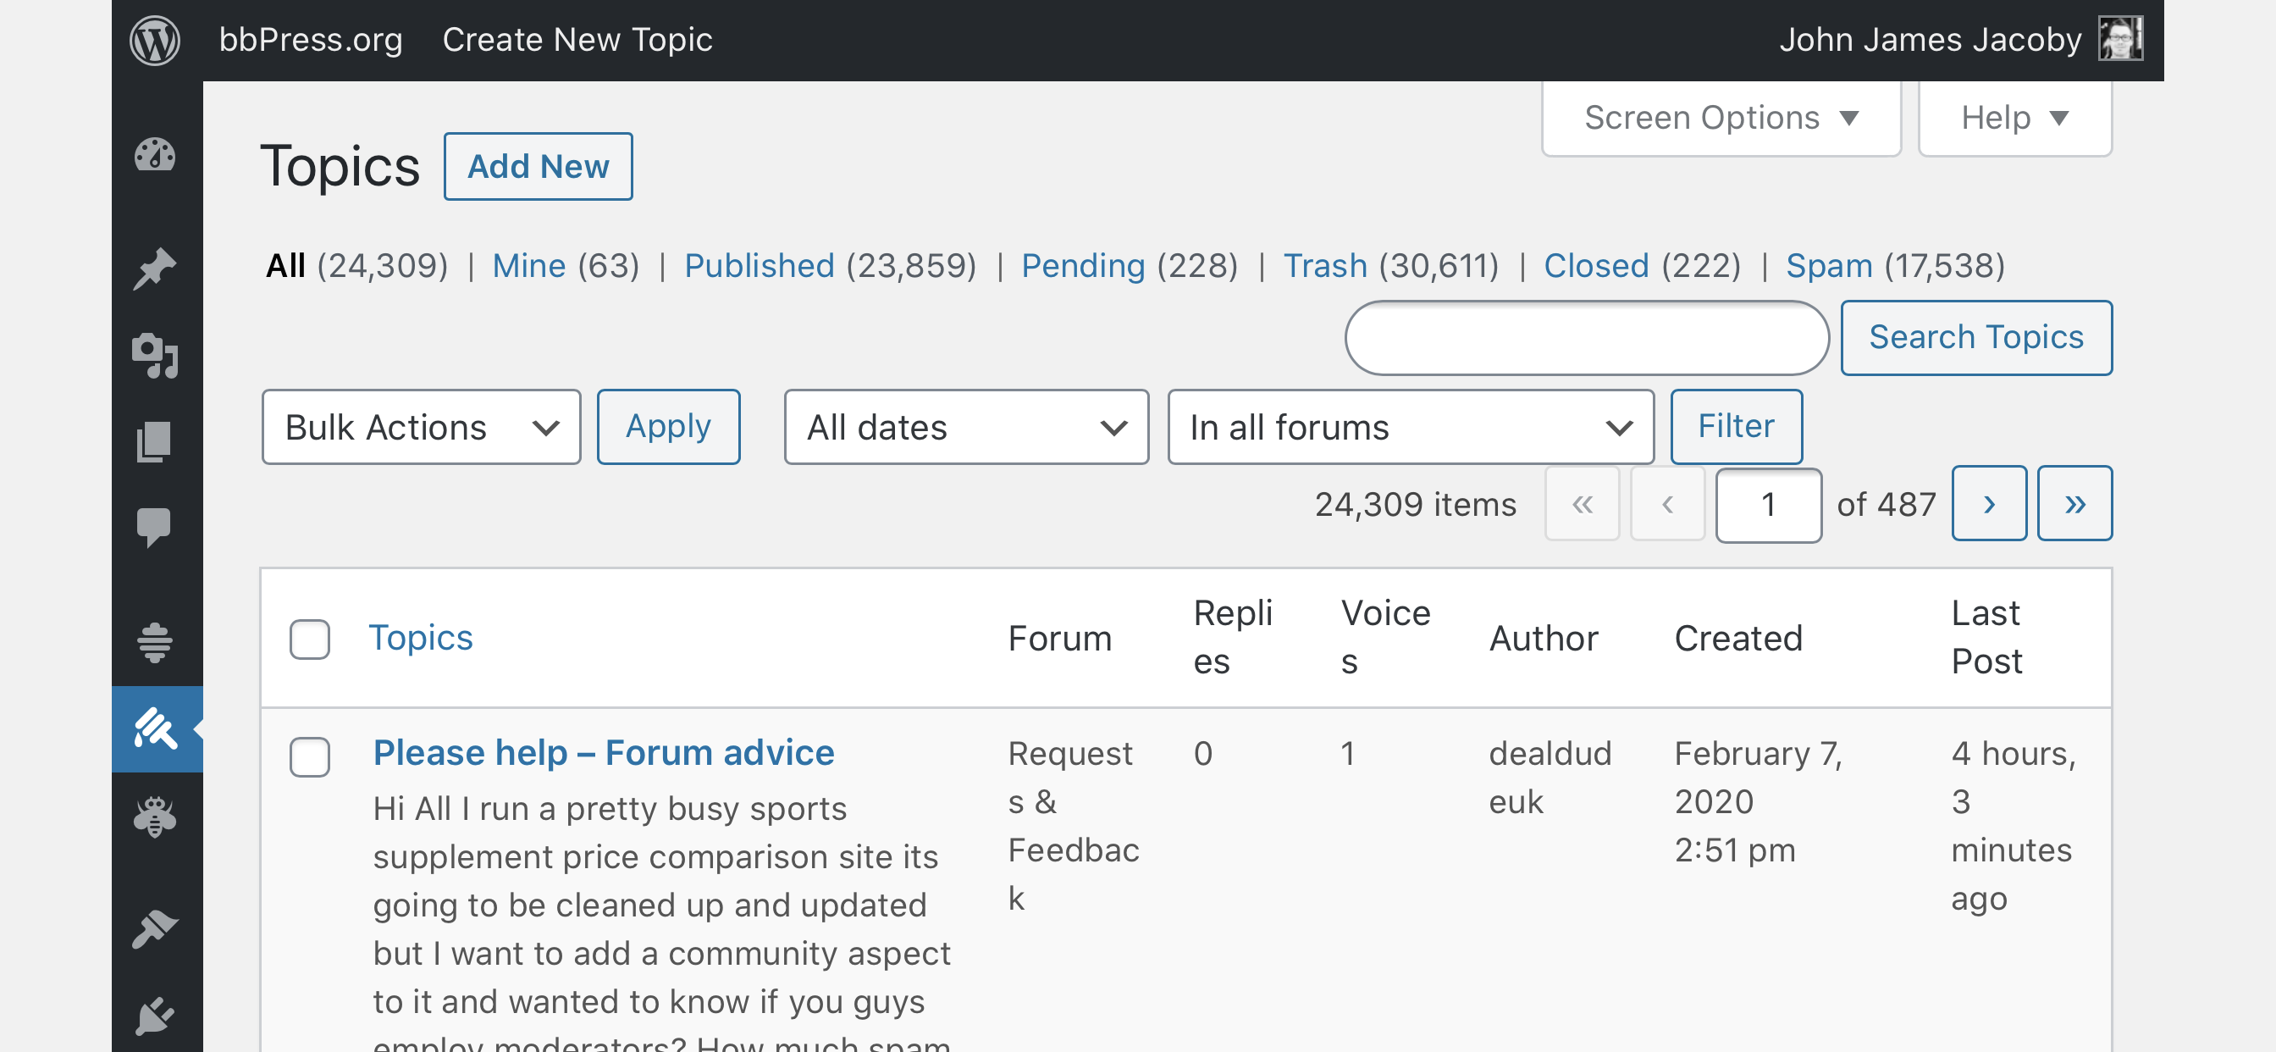
Task: Open the Pages icon in sidebar
Action: pos(156,441)
